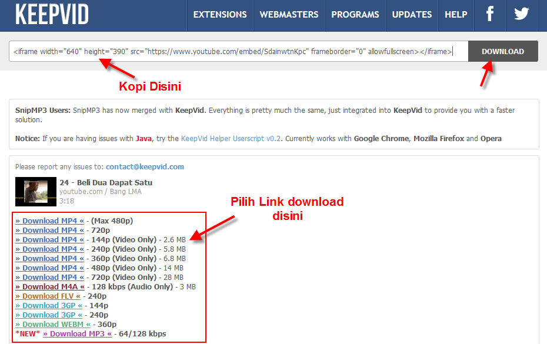Select the duration text '3:18'
This screenshot has height=344, width=547.
(66, 201)
